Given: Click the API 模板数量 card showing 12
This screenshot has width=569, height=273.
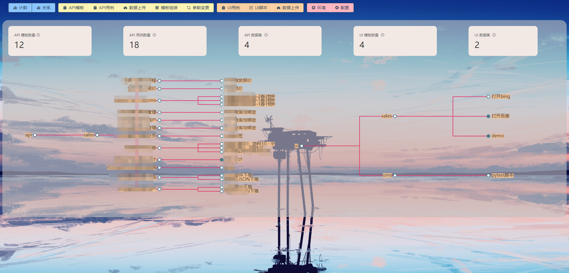Looking at the screenshot, I should [50, 41].
